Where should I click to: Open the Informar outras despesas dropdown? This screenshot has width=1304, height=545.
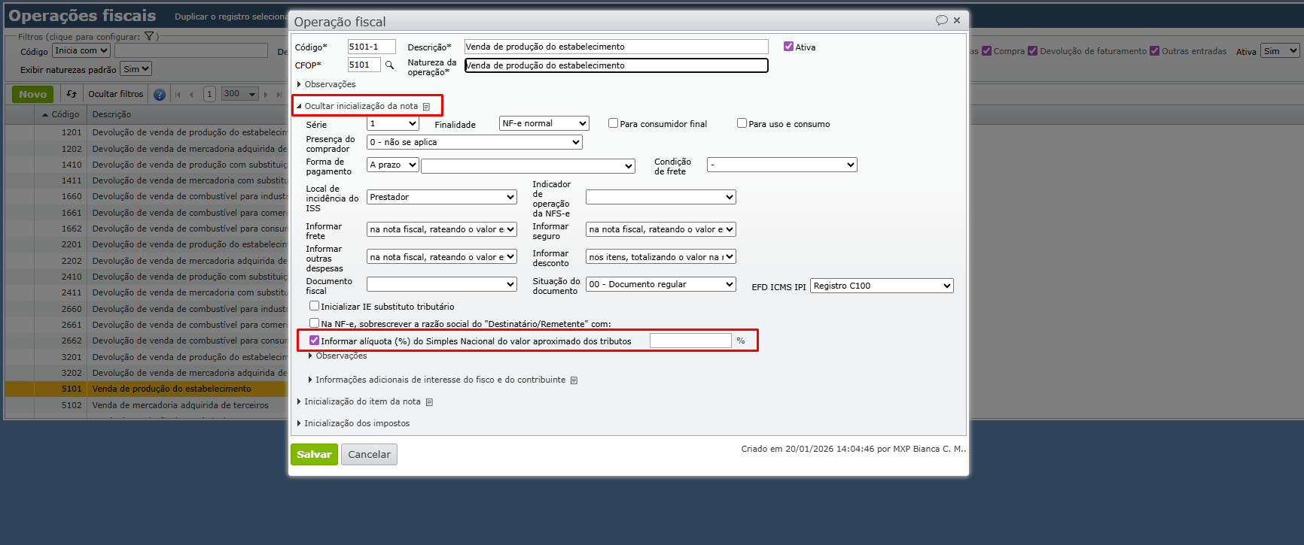tap(441, 257)
